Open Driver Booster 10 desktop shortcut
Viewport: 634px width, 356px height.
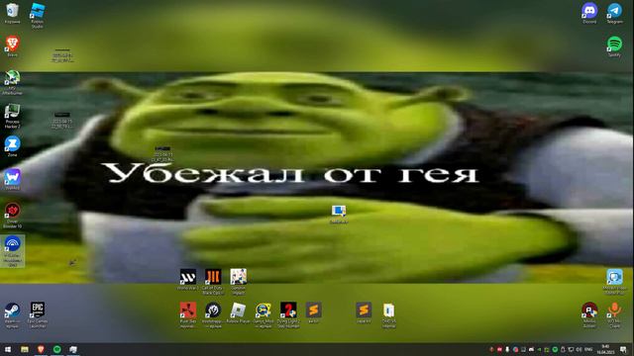[12, 216]
